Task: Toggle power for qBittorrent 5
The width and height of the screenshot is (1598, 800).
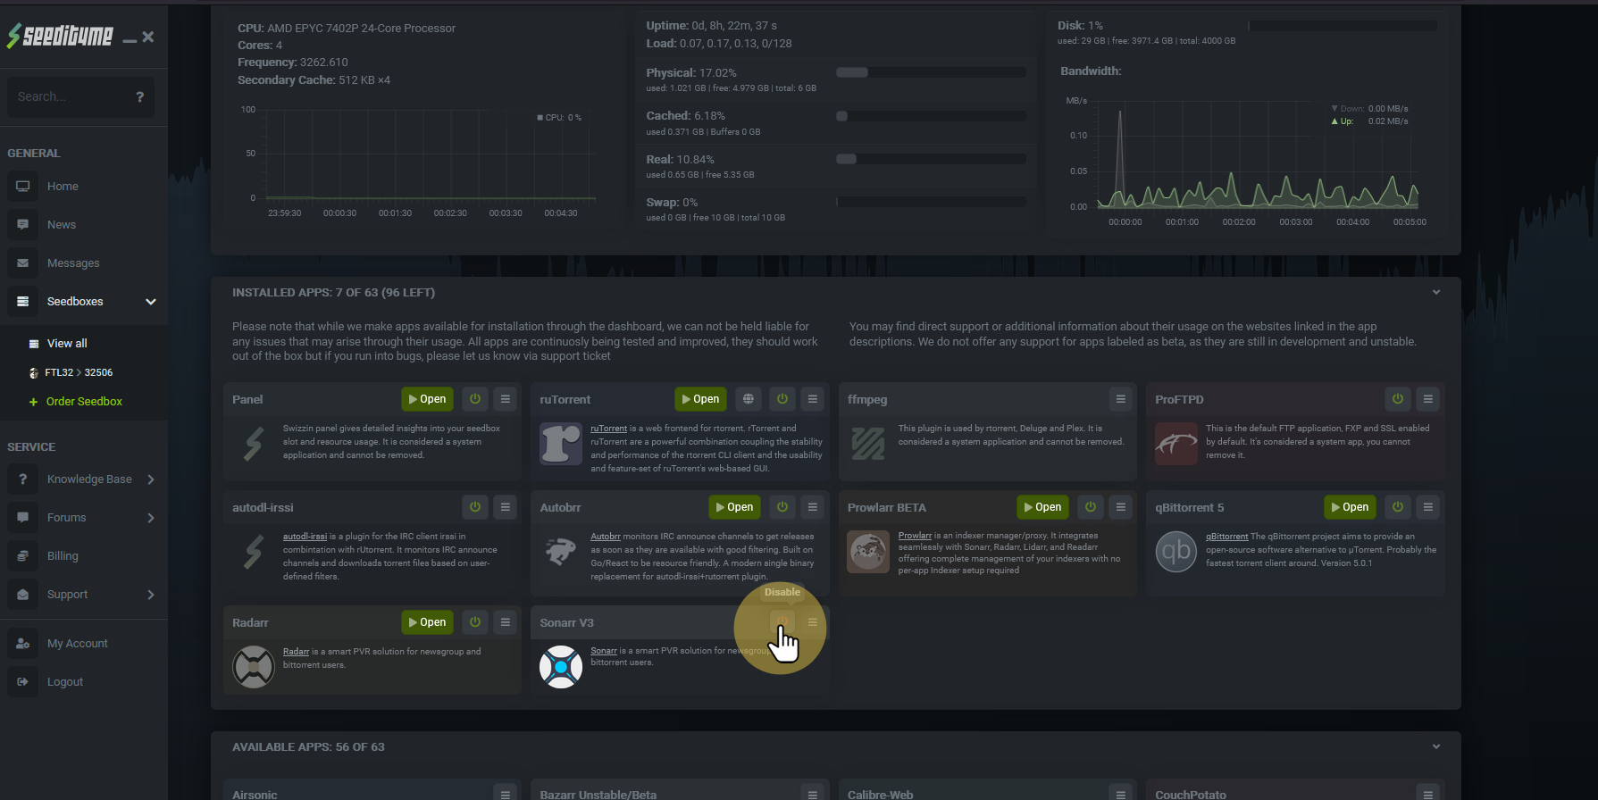Action: (x=1398, y=507)
